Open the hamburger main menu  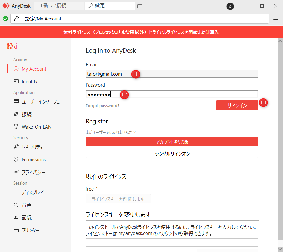tap(275, 19)
